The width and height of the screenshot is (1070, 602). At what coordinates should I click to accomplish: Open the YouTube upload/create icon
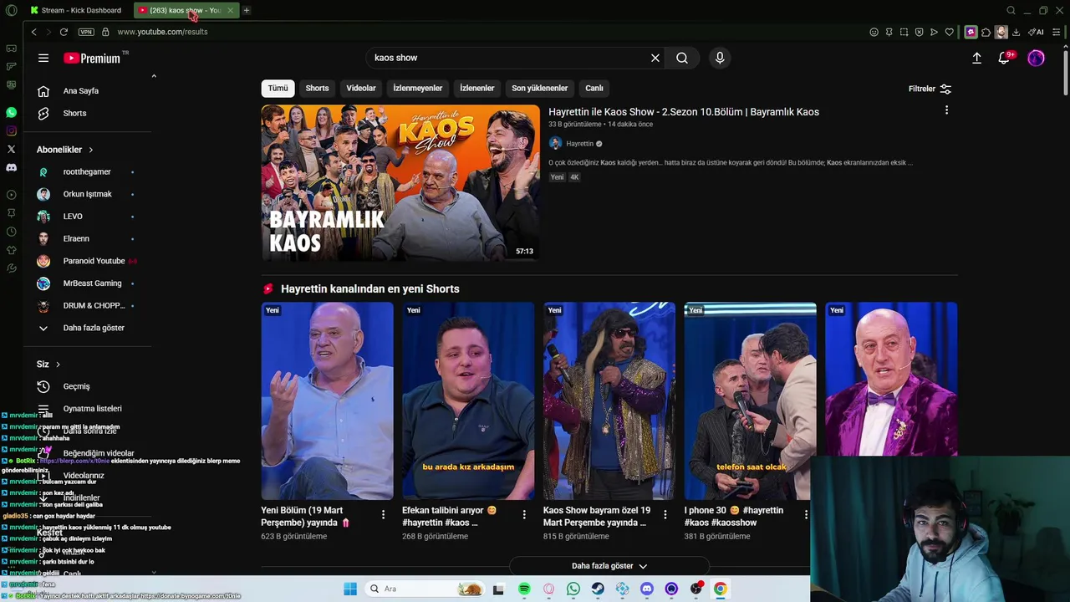[976, 58]
